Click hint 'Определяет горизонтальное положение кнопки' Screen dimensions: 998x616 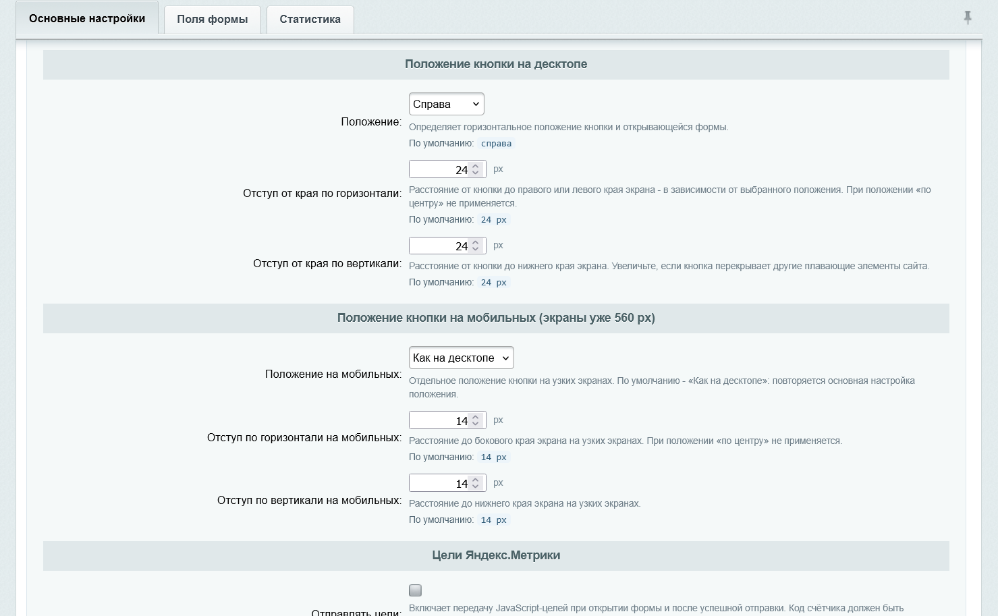point(569,127)
